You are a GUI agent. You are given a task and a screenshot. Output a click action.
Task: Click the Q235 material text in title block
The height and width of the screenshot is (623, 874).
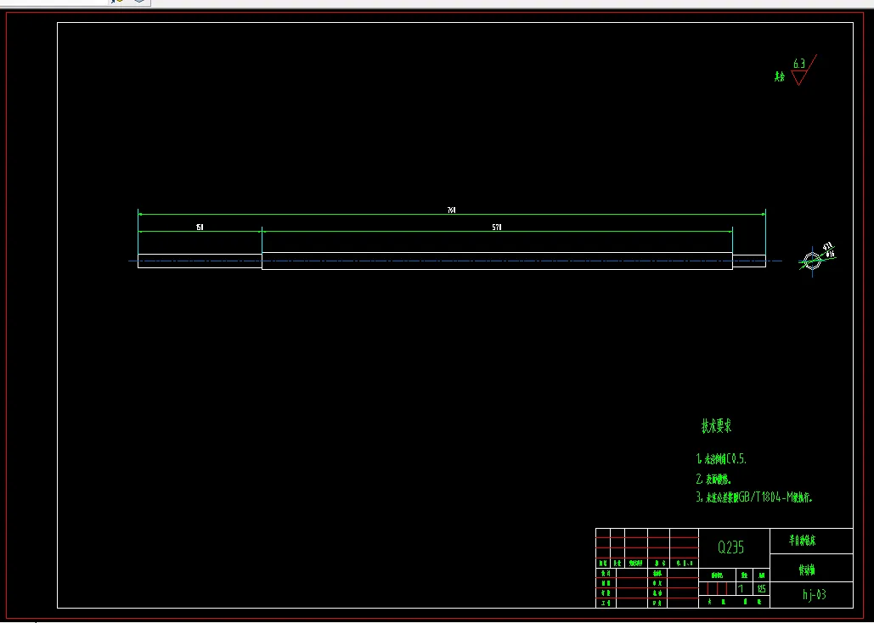click(730, 547)
